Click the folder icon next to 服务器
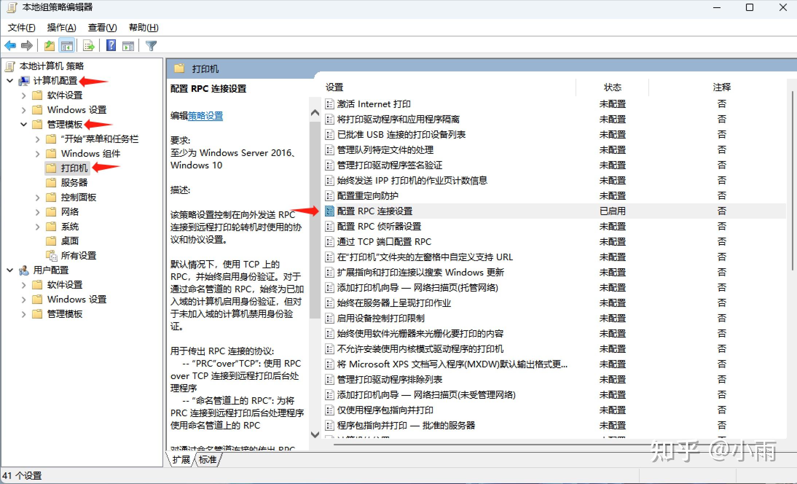The width and height of the screenshot is (797, 484). (51, 183)
